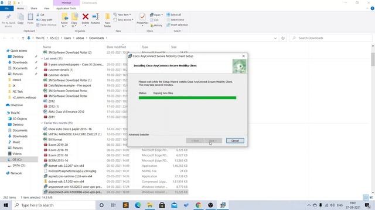The height and width of the screenshot is (210, 375).
Task: Click History in ribbon
Action: (156, 25)
